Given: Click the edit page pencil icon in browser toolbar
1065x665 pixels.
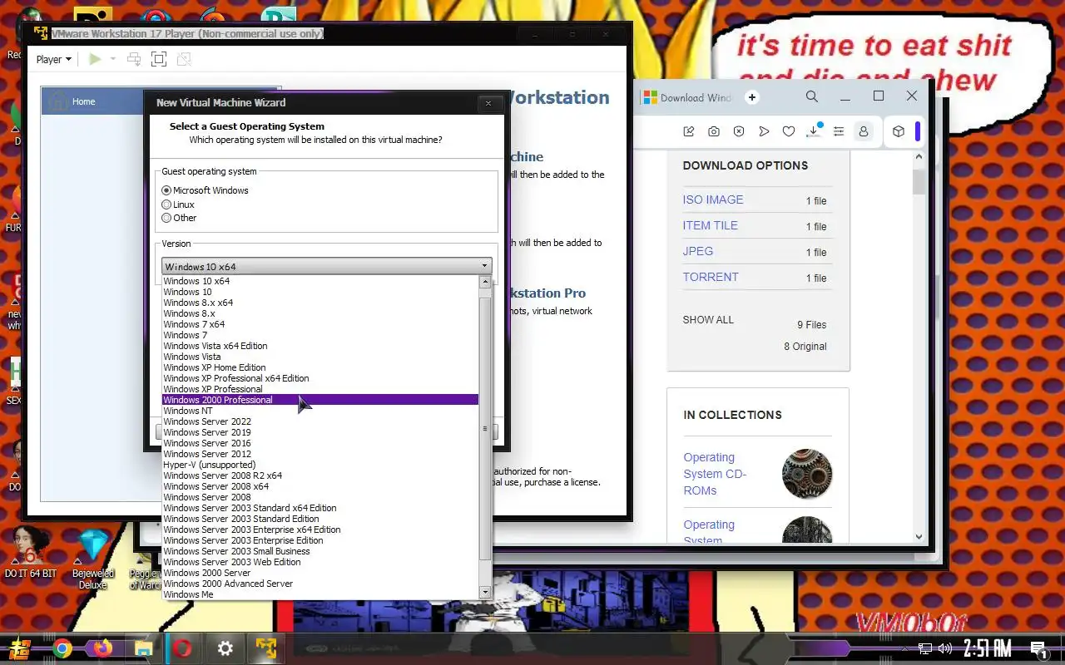Looking at the screenshot, I should (x=688, y=131).
